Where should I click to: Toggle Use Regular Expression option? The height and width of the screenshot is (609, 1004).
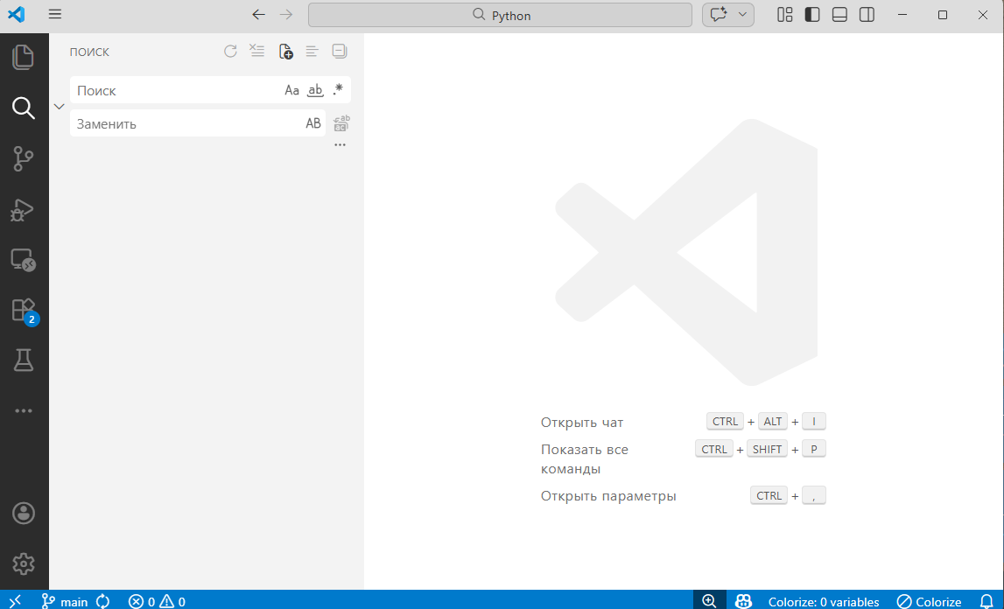coord(338,90)
